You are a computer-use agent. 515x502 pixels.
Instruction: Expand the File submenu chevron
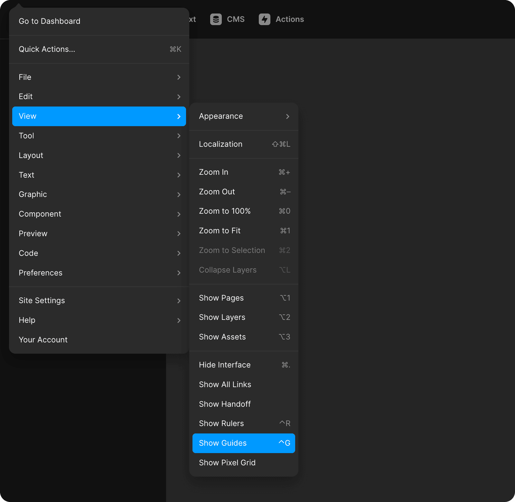(x=179, y=77)
